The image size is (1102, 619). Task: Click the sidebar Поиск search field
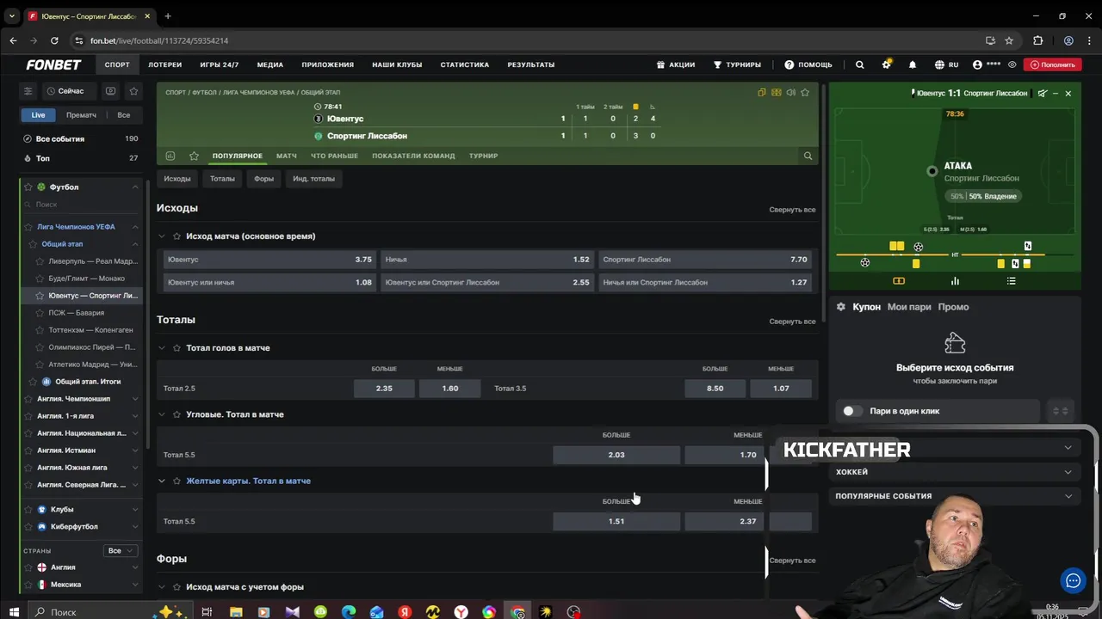tap(81, 205)
